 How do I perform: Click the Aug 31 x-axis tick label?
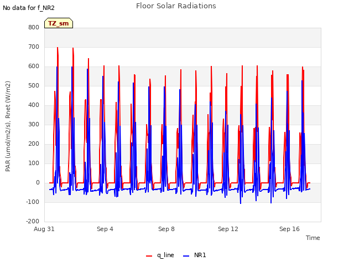pos(44,229)
